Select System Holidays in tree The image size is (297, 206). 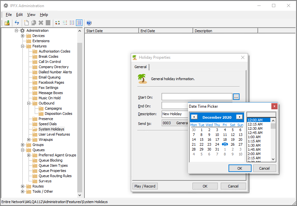pos(51,129)
